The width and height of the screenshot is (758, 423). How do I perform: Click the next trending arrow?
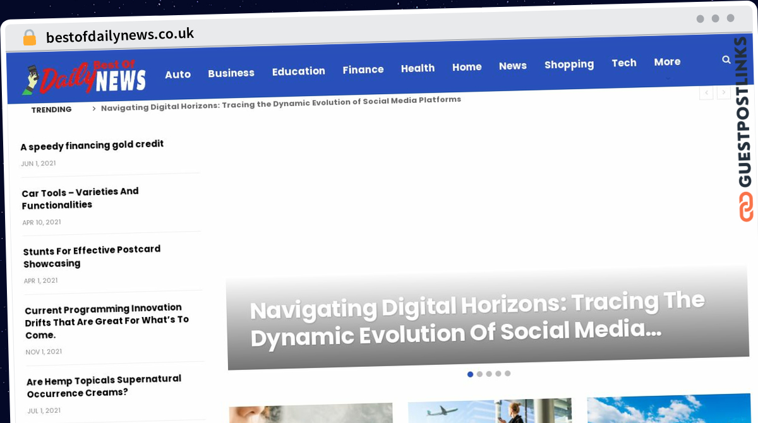pos(724,93)
